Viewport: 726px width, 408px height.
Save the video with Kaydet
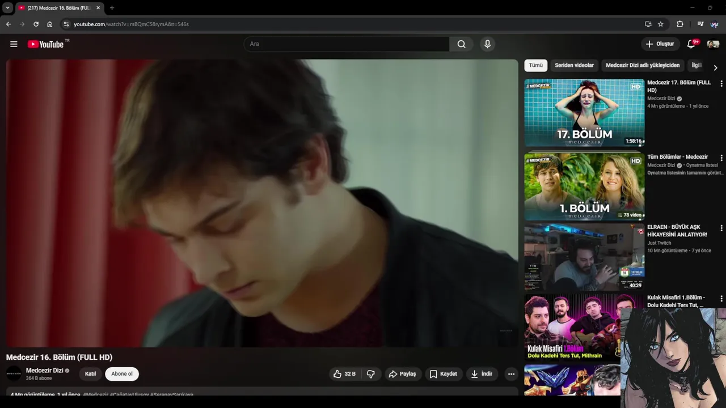tap(443, 374)
